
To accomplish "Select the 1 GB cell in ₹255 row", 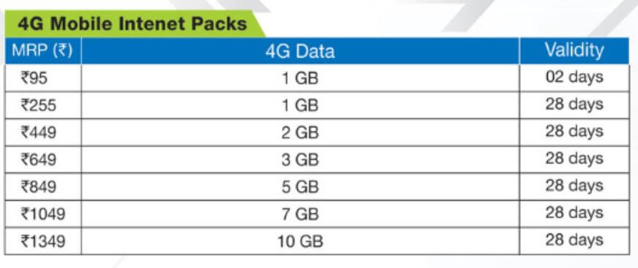I will [x=300, y=105].
